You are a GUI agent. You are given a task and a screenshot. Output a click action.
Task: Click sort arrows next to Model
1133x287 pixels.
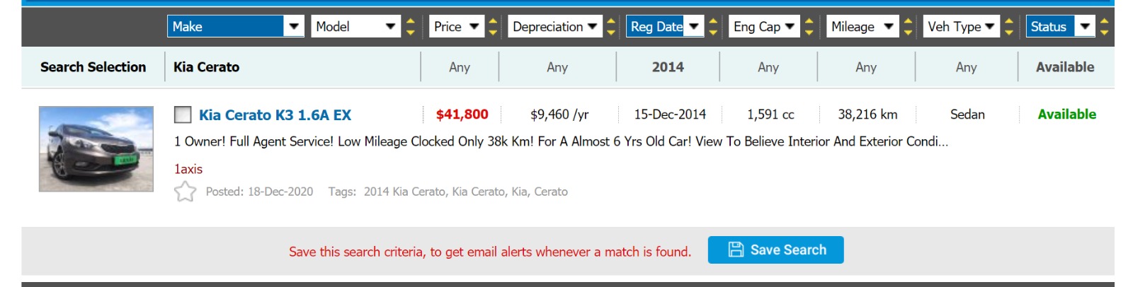click(x=411, y=27)
